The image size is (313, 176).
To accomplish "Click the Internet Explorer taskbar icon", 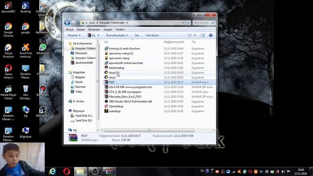I will tap(52, 172).
